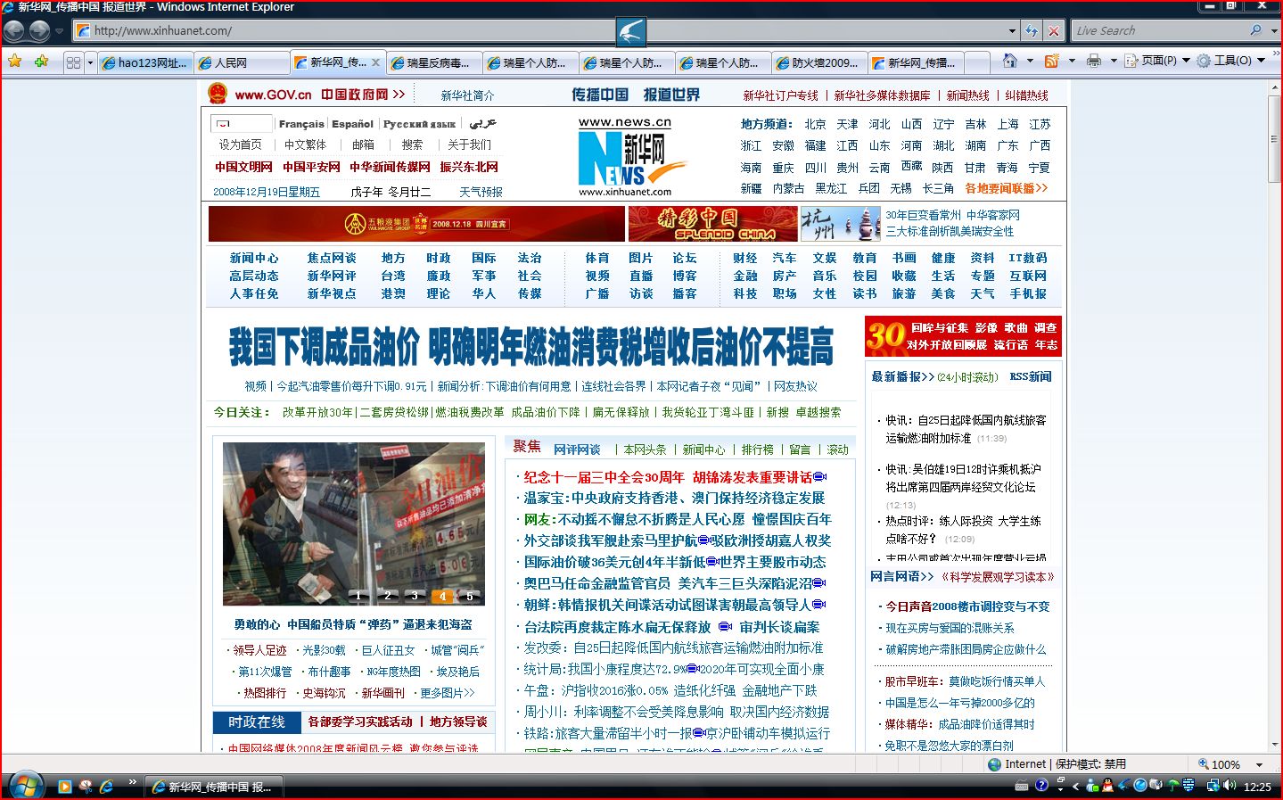Click the search magnifier in Live Search

pyautogui.click(x=1256, y=30)
